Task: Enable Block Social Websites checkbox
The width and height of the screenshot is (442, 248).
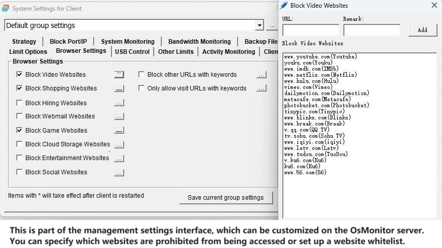Action: [19, 172]
